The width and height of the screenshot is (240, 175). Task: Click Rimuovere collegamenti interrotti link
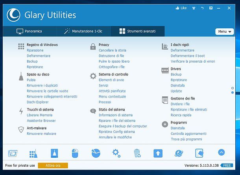(x=52, y=96)
